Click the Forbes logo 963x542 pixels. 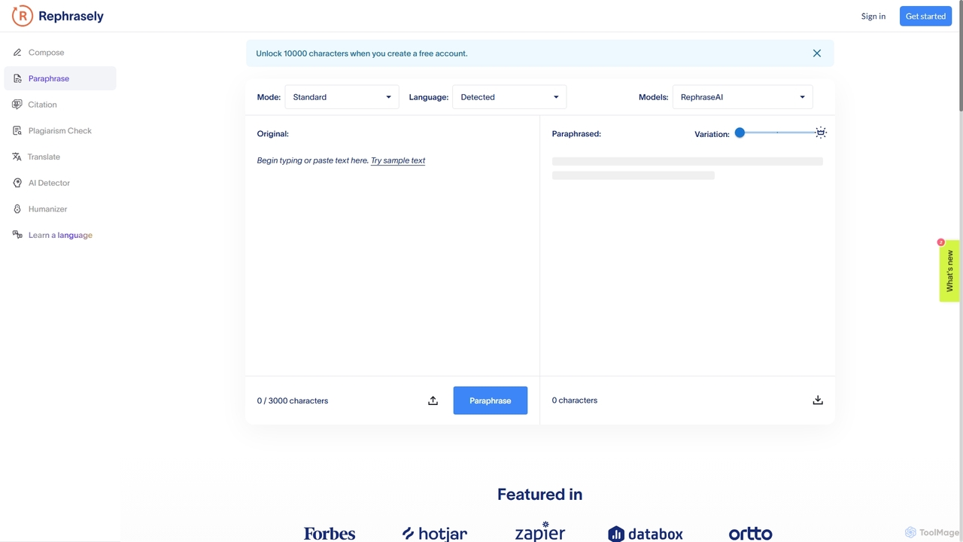(x=330, y=534)
